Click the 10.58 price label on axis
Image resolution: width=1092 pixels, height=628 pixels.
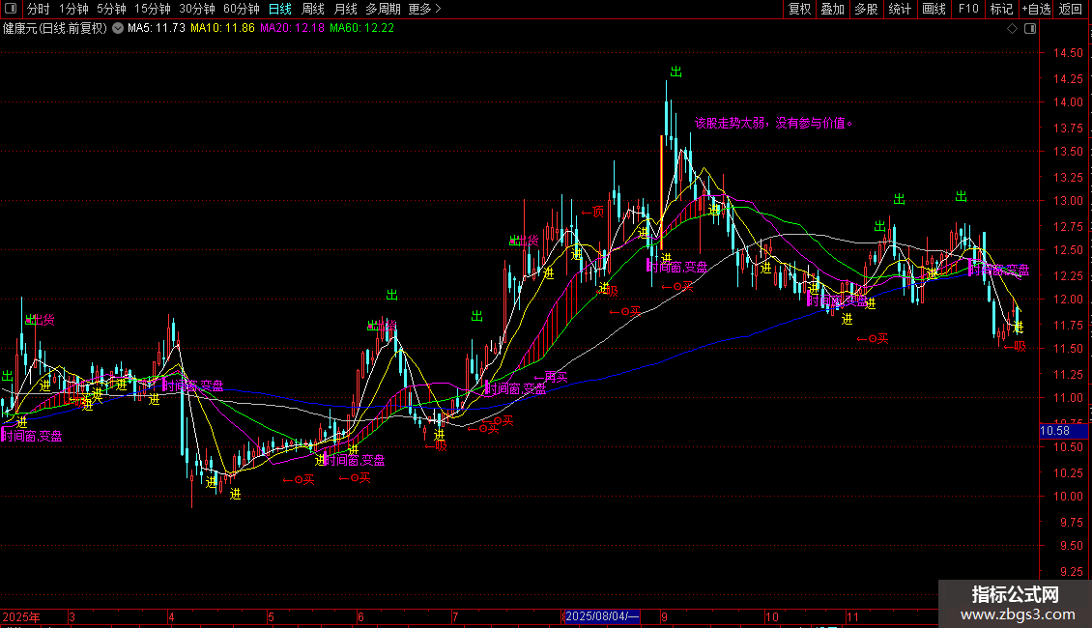coord(1063,431)
